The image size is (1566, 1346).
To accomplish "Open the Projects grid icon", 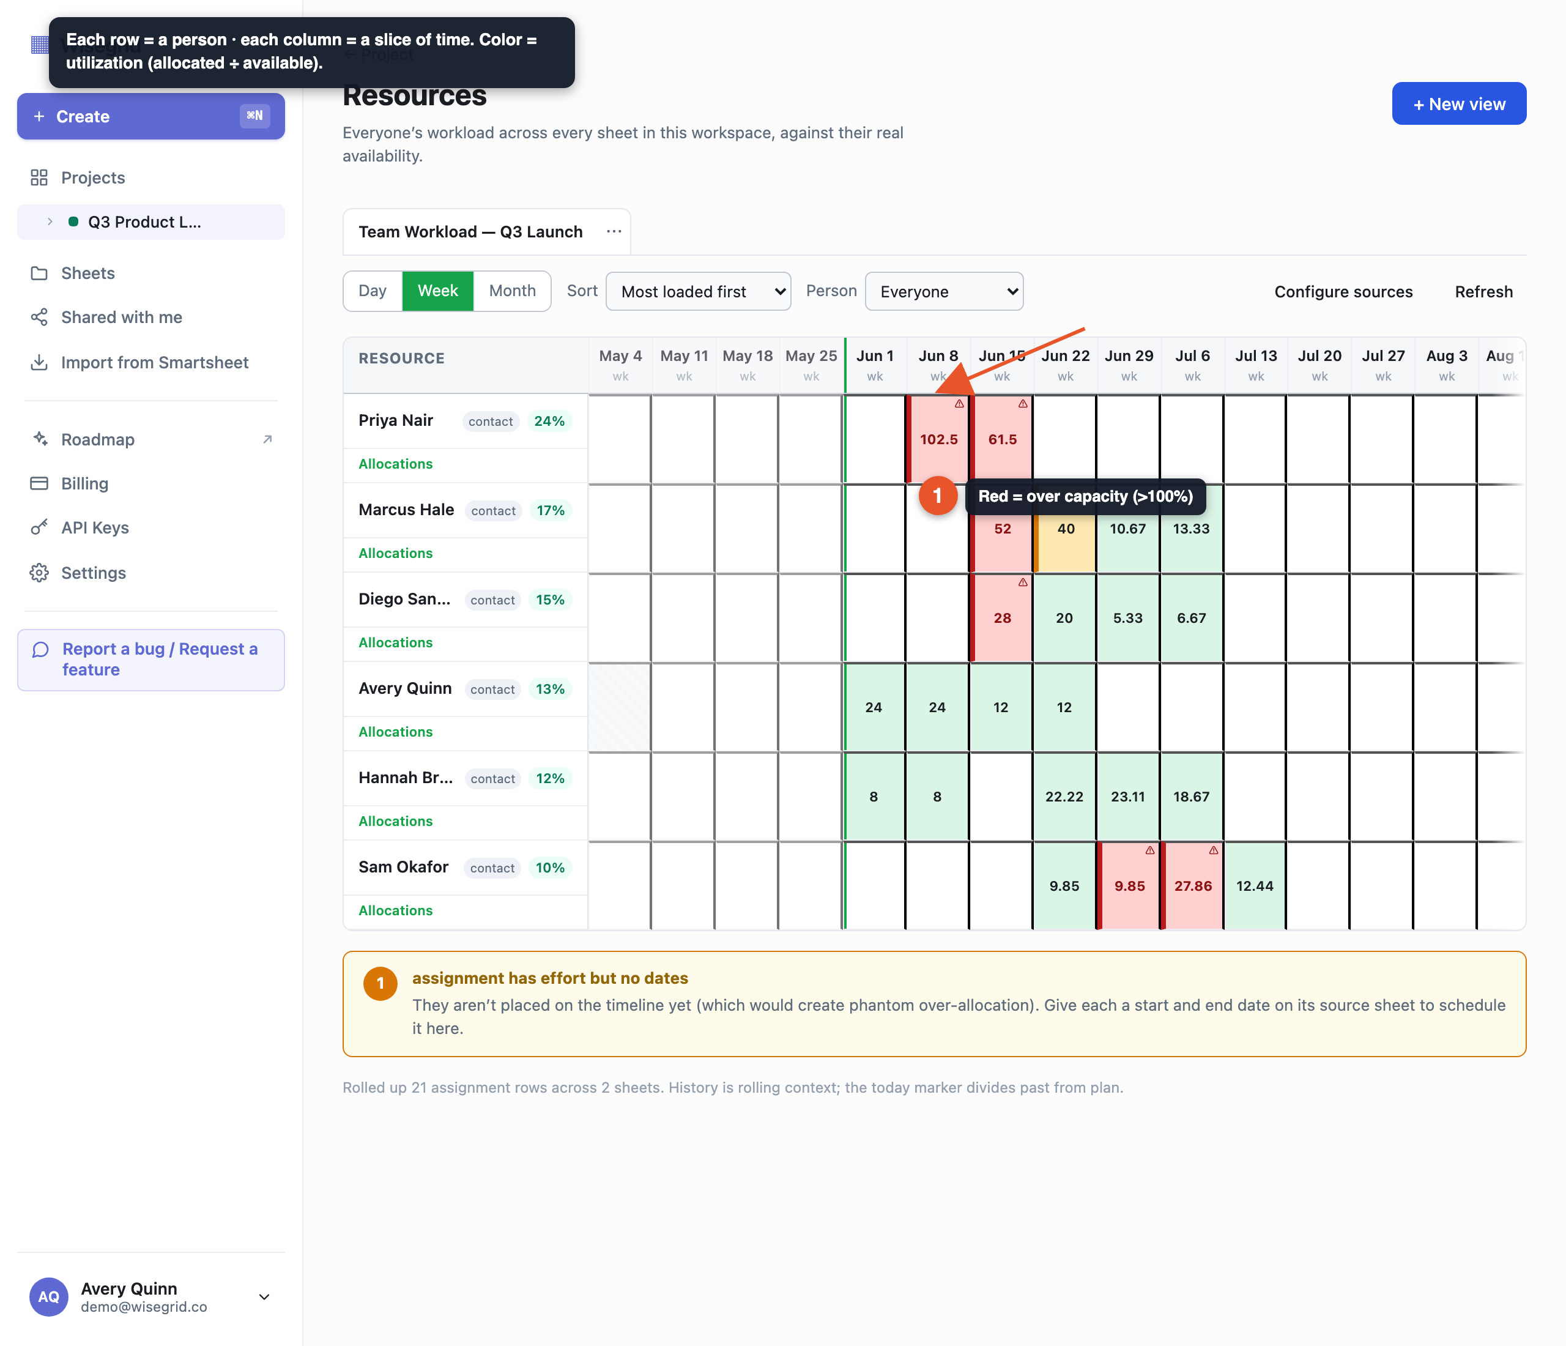I will pos(39,177).
